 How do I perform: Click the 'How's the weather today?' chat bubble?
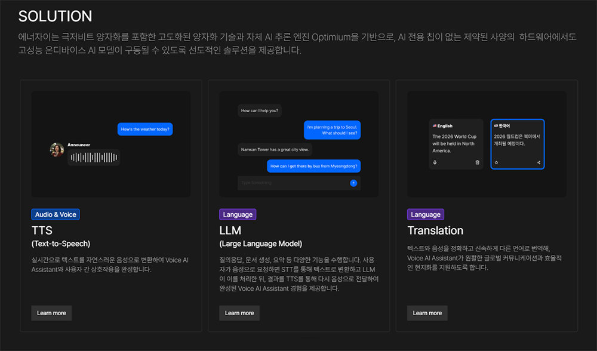[x=144, y=129]
